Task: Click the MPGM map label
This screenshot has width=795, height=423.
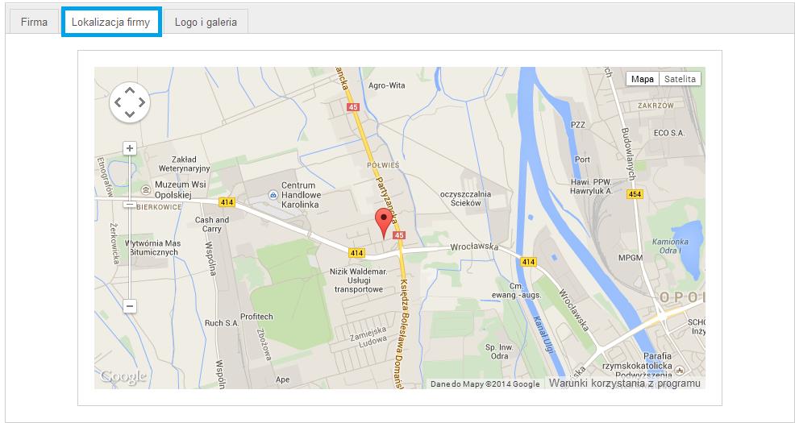Action: (x=631, y=258)
